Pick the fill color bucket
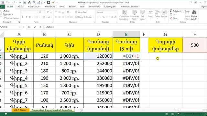Image resolution: width=207 pixels, height=116 pixels. [x=44, y=17]
